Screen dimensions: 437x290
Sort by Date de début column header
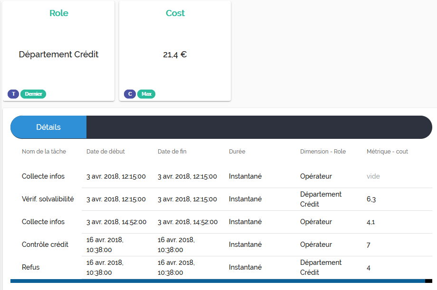[x=105, y=152]
